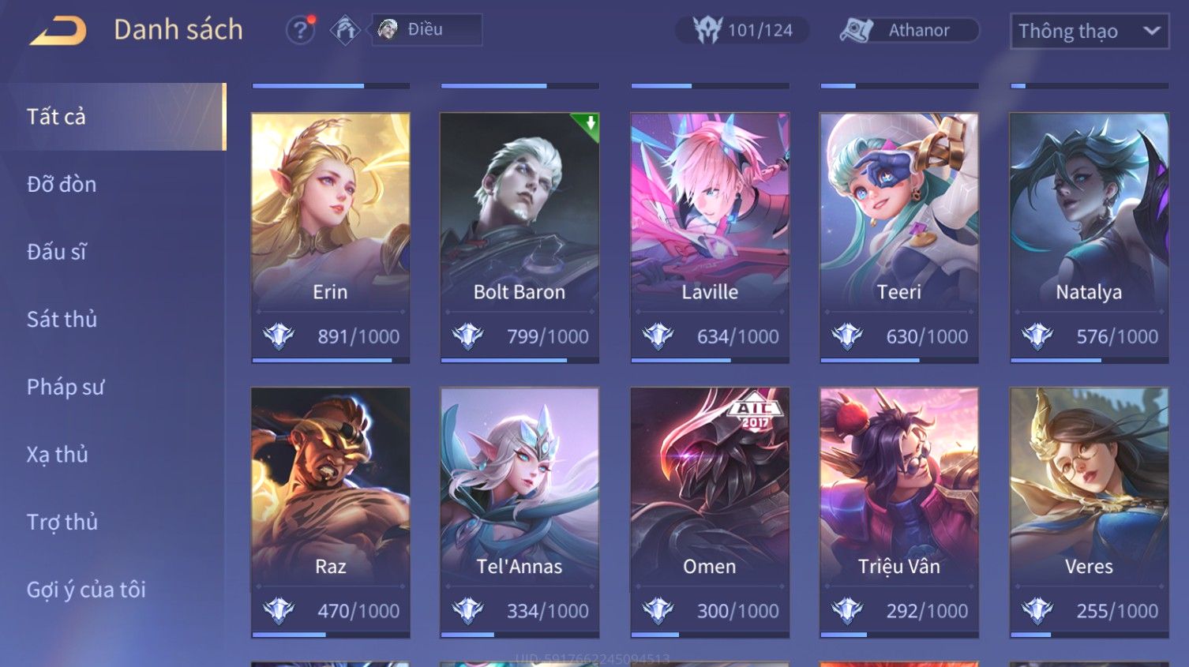The image size is (1189, 667).
Task: Open the Thông thạo sort dropdown
Action: pos(1090,32)
